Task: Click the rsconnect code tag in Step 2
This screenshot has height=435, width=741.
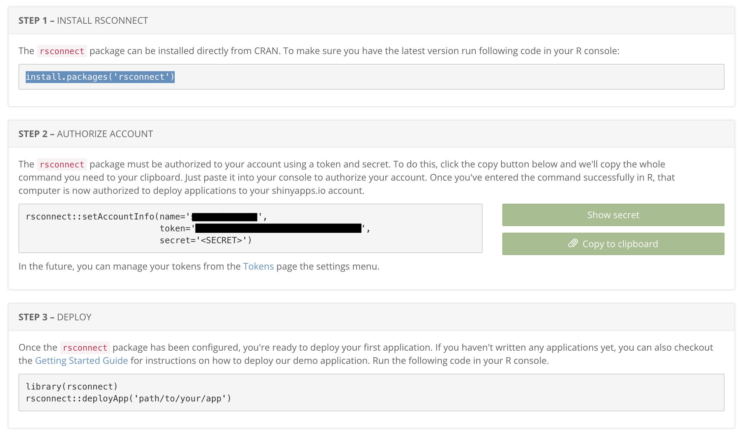Action: click(x=62, y=164)
